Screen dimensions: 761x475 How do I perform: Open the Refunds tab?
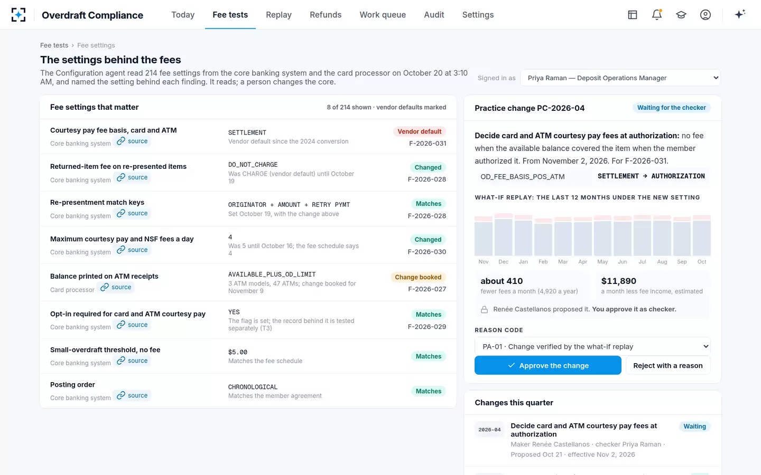[326, 15]
